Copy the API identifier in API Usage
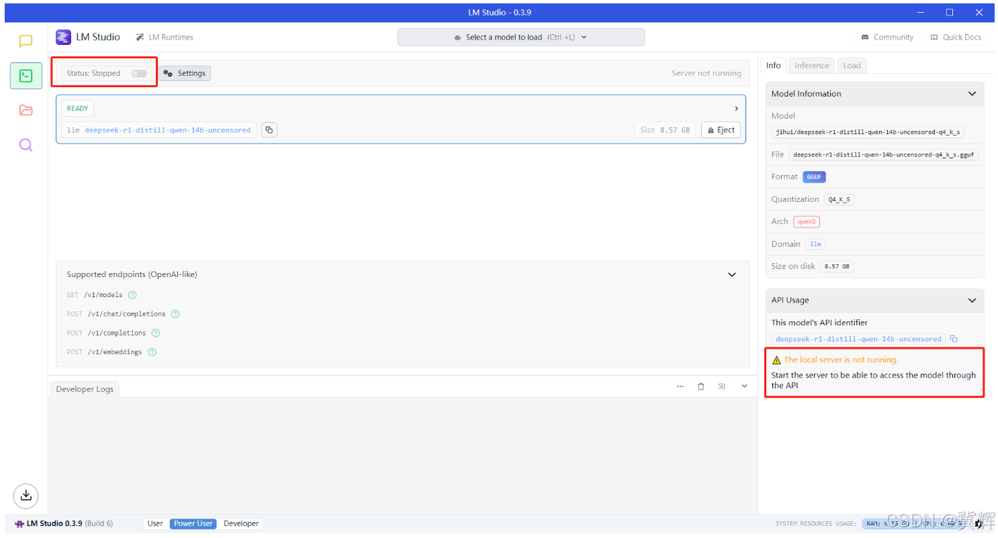This screenshot has width=998, height=538. pyautogui.click(x=954, y=339)
